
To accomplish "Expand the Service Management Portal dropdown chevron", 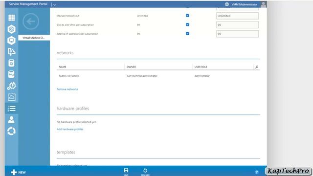I will [54, 4].
